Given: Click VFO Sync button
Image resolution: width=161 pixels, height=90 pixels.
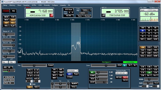Looking at the screenshot, I should (69, 9).
